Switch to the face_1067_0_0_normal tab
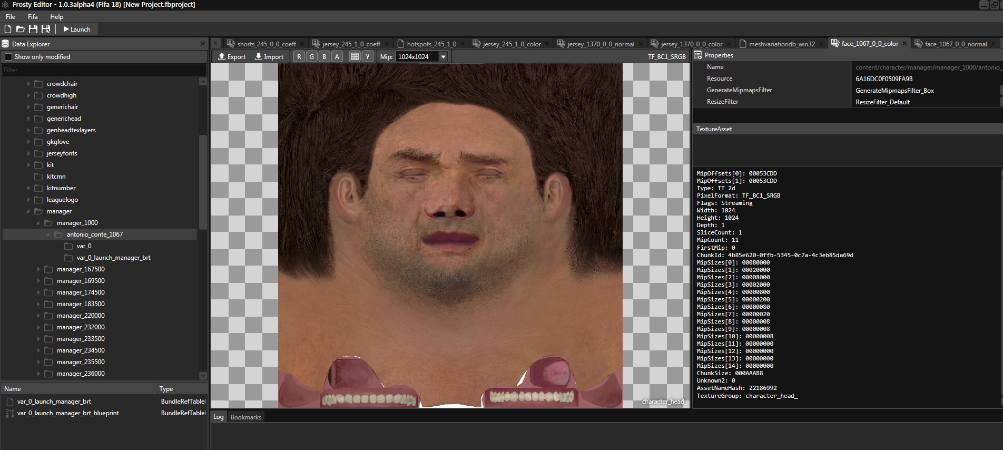The width and height of the screenshot is (1003, 450). [x=955, y=44]
